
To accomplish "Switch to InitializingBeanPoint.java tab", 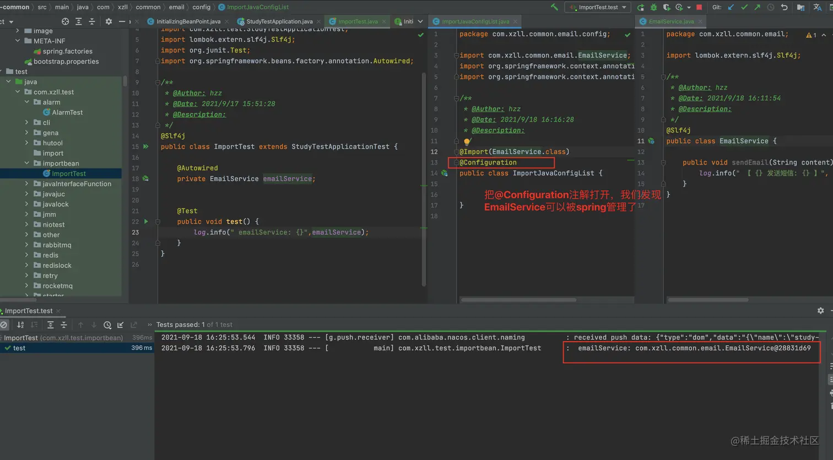I will click(188, 21).
